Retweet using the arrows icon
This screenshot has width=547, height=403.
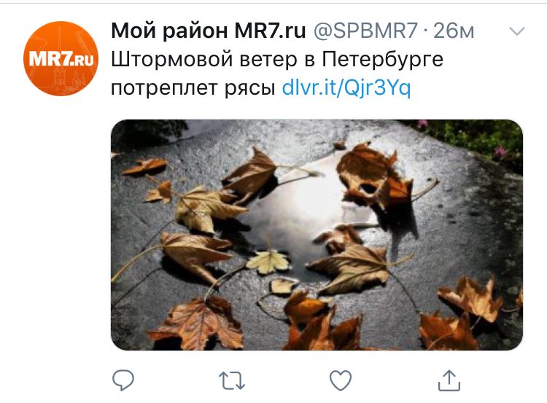tap(232, 380)
